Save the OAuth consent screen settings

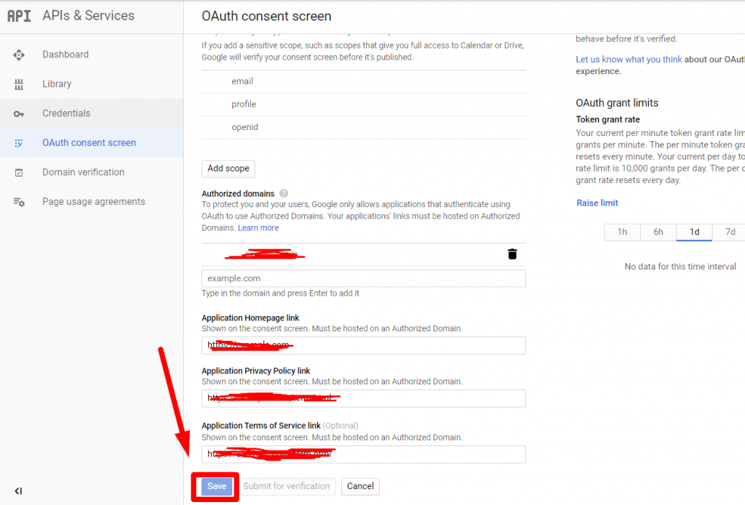pyautogui.click(x=217, y=487)
